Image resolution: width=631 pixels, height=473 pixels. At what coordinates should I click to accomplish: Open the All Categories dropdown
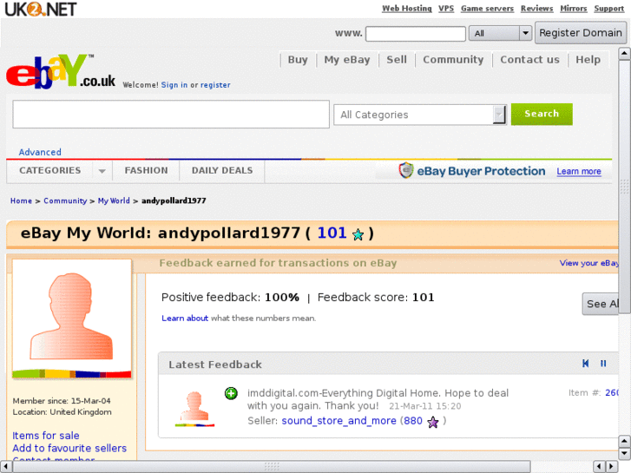point(420,115)
